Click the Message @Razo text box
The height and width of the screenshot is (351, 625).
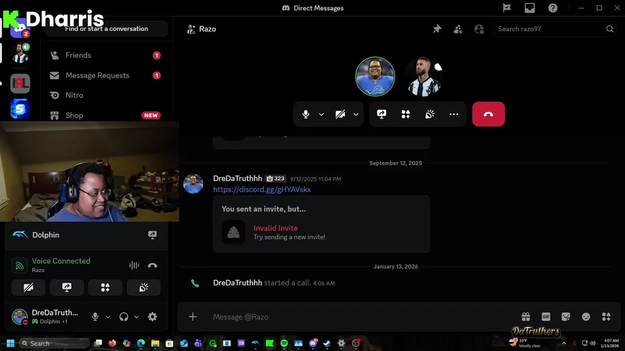(x=361, y=317)
